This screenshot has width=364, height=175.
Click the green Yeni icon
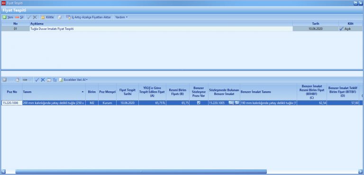tap(4, 17)
